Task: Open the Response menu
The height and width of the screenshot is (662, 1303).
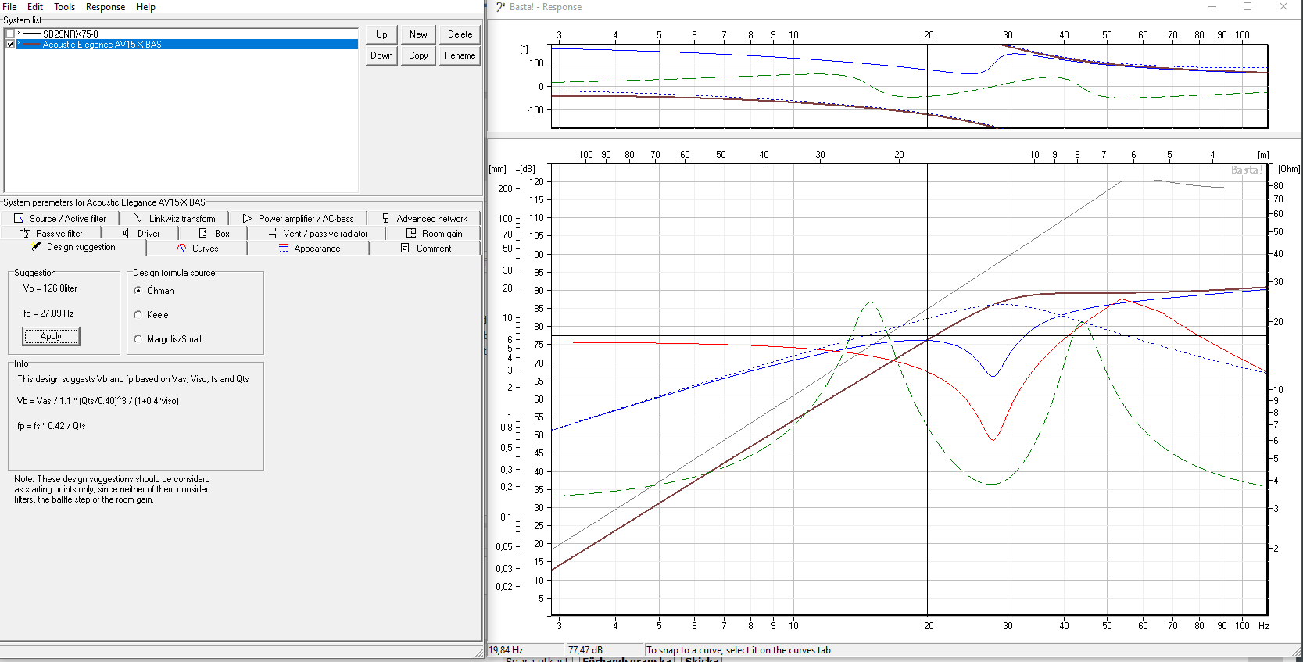Action: (106, 7)
